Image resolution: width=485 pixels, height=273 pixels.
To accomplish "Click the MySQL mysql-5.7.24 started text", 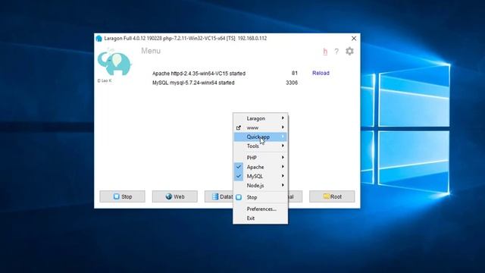I will point(193,83).
